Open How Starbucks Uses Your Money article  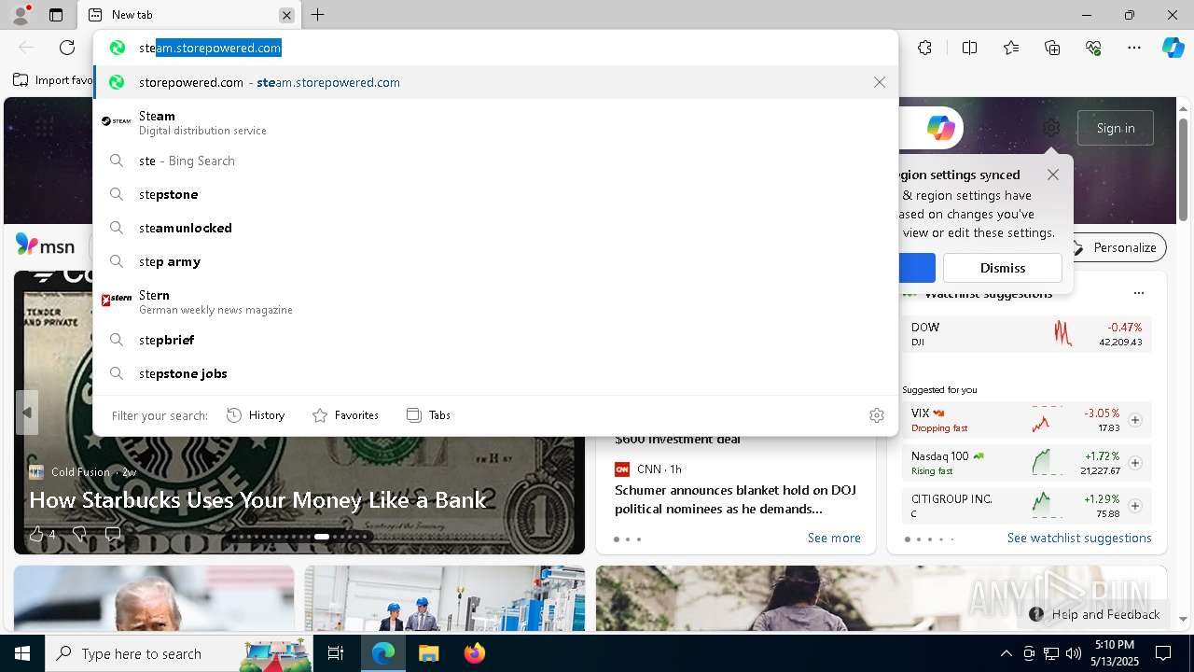(x=257, y=499)
